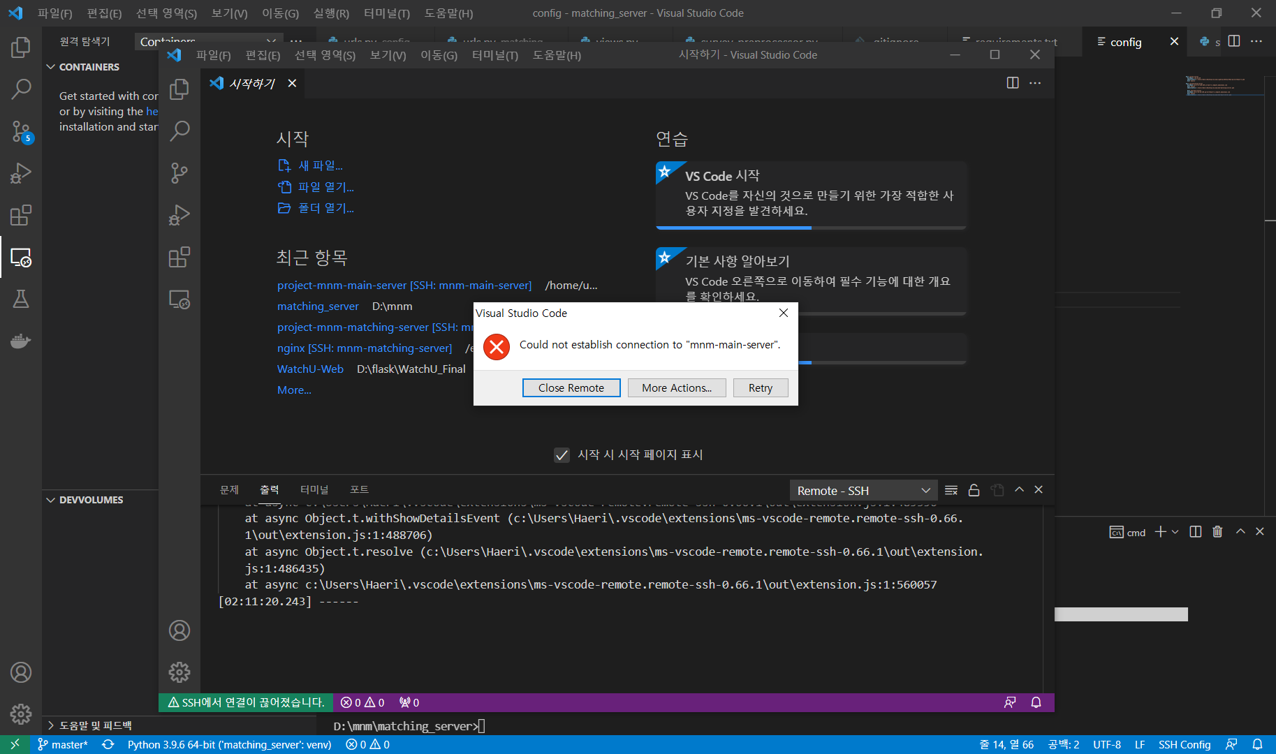Screen dimensions: 1276x754
Task: Split terminal in back window panel
Action: (x=1196, y=532)
